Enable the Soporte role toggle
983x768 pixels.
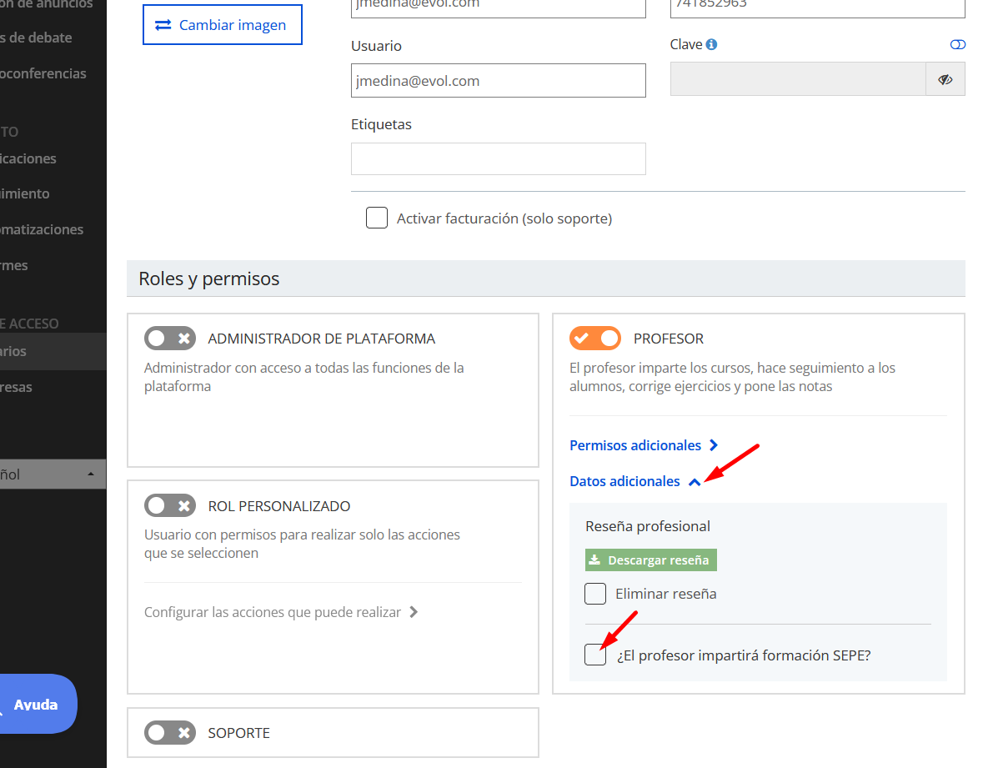[170, 732]
